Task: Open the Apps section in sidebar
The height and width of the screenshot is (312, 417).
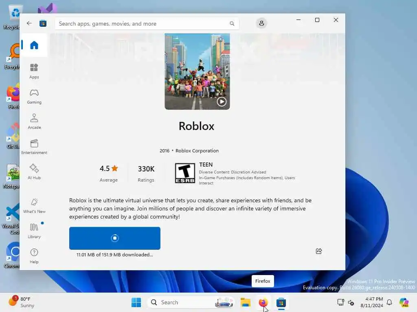Action: point(34,71)
